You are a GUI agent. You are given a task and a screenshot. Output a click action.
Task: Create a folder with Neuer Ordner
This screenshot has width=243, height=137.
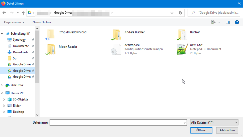(x=42, y=22)
